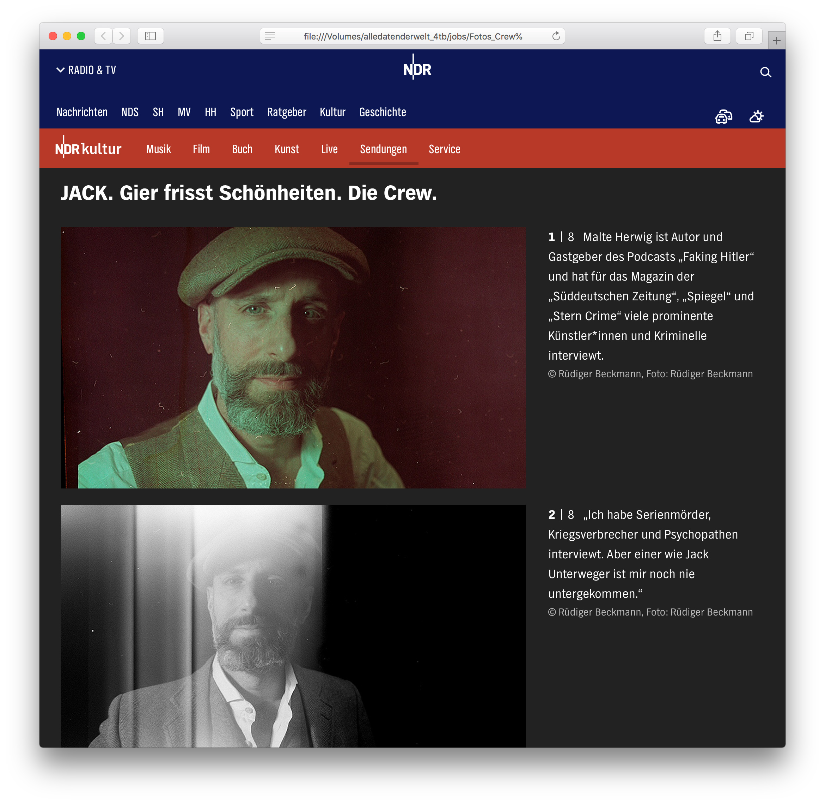
Task: Click the search magnifier icon
Action: 765,72
